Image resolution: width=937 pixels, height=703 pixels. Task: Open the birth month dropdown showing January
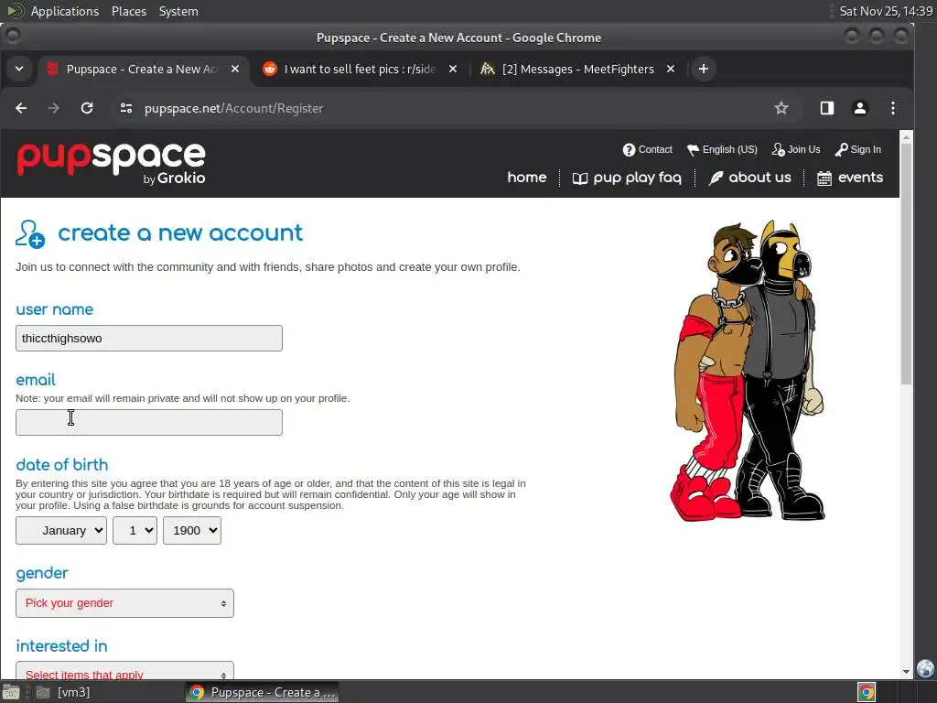(61, 531)
